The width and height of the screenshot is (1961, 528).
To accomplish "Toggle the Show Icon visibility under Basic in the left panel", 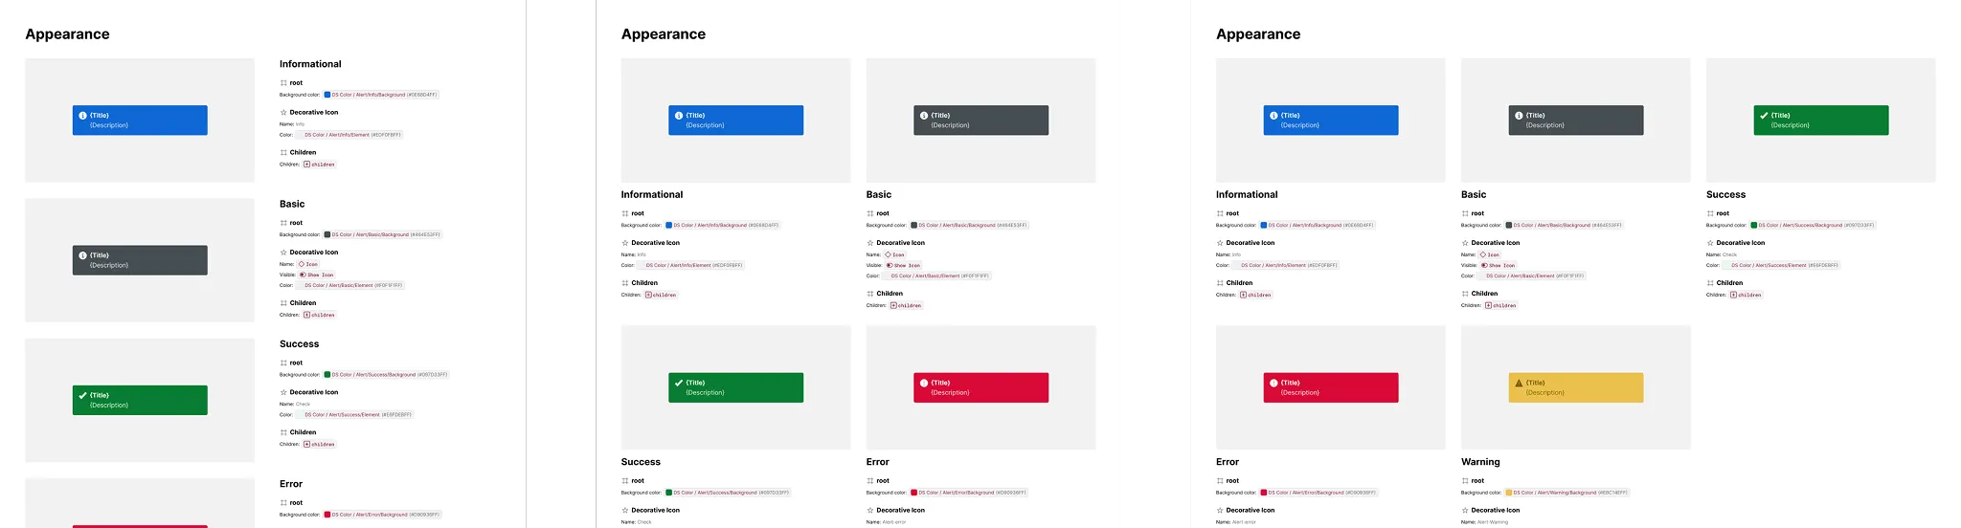I will pos(317,275).
